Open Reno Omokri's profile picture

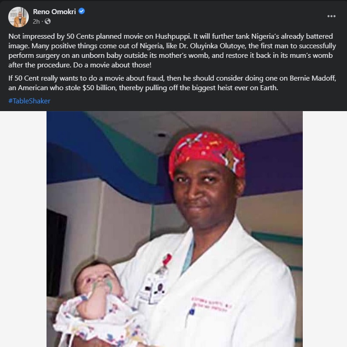pyautogui.click(x=18, y=17)
